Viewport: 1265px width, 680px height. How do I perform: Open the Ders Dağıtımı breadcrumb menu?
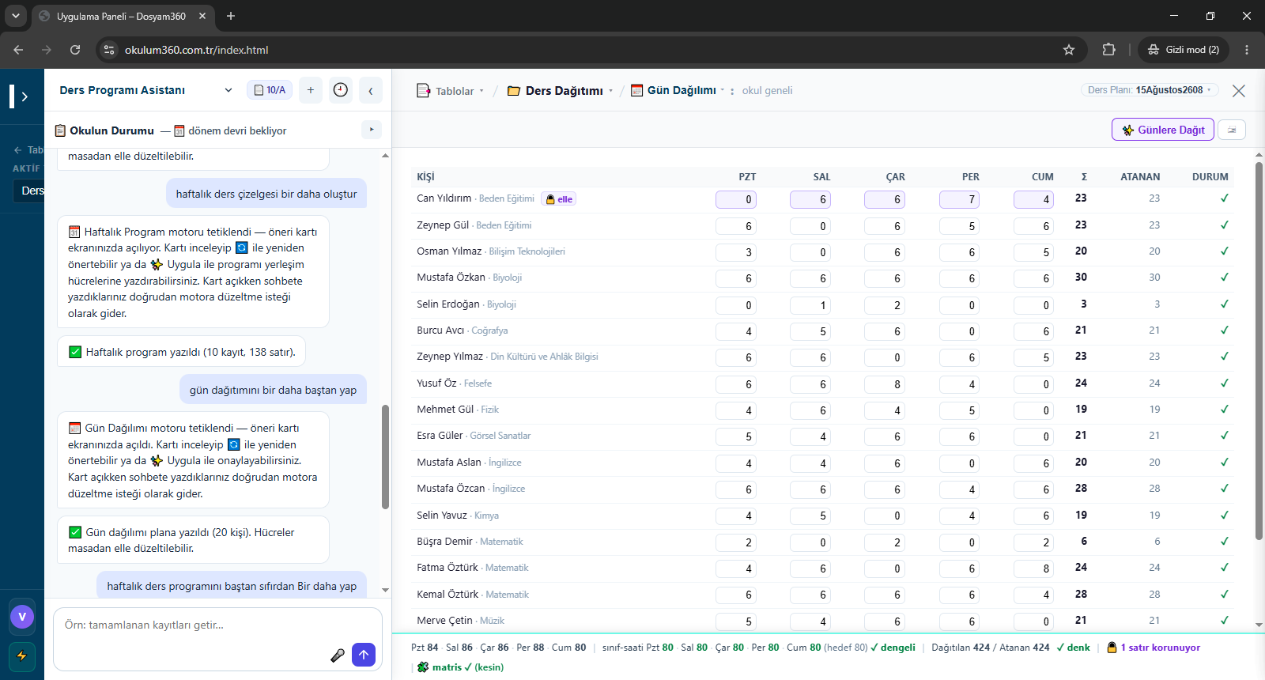560,91
